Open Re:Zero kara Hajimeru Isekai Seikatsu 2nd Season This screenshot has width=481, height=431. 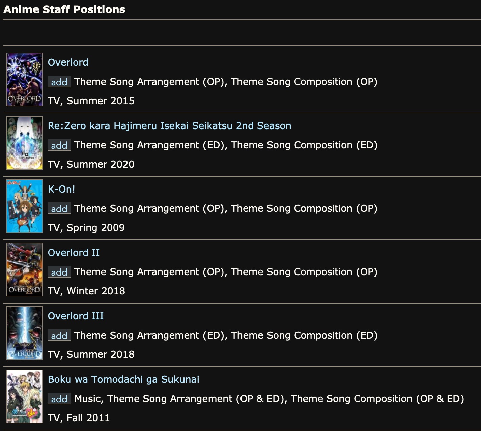[169, 126]
